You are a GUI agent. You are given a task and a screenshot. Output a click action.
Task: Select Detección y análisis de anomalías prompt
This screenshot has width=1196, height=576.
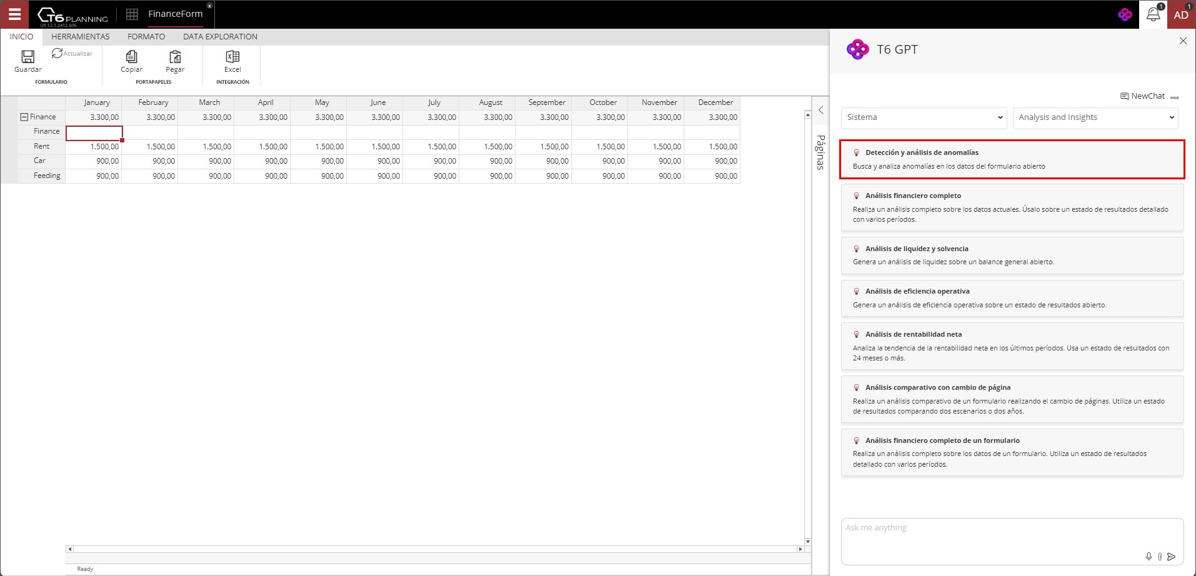1012,159
